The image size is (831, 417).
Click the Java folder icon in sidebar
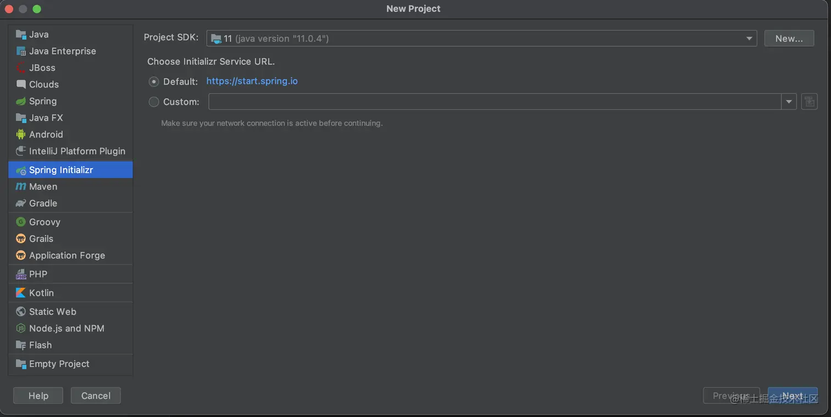coord(21,34)
